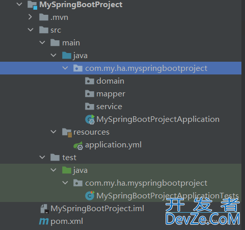
Task: Select the src folder name
Action: pyautogui.click(x=56, y=30)
